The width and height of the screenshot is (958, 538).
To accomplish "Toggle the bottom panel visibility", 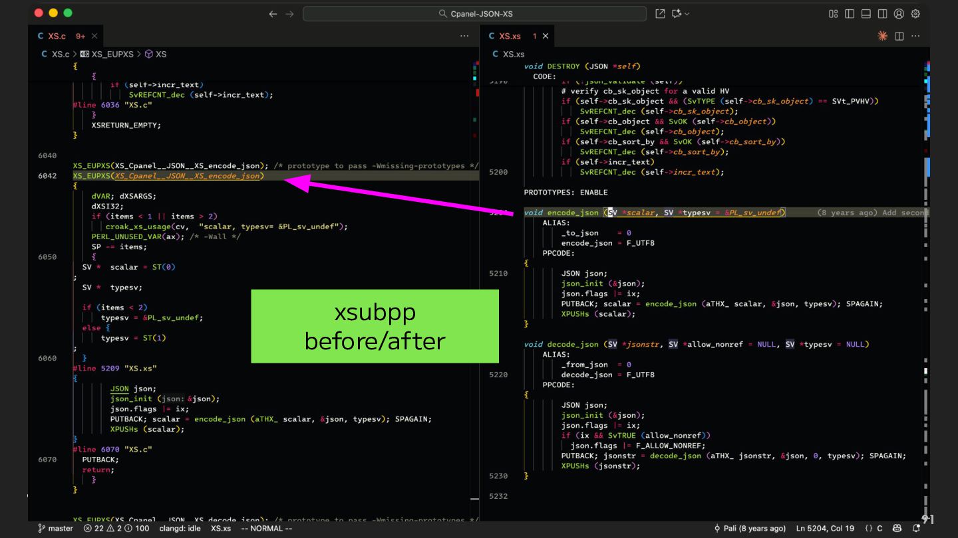I will click(x=866, y=14).
